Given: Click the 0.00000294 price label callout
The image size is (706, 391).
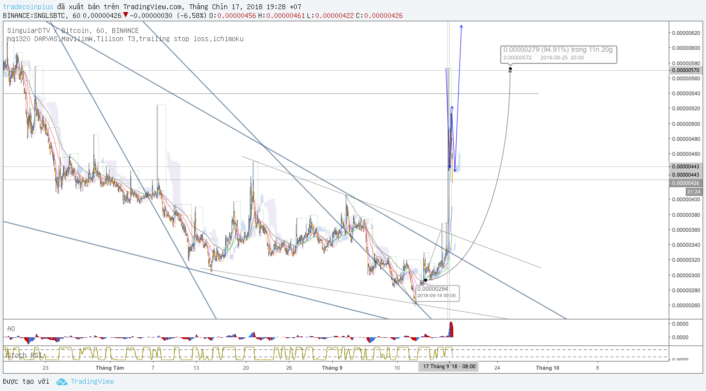Looking at the screenshot, I should tap(437, 292).
